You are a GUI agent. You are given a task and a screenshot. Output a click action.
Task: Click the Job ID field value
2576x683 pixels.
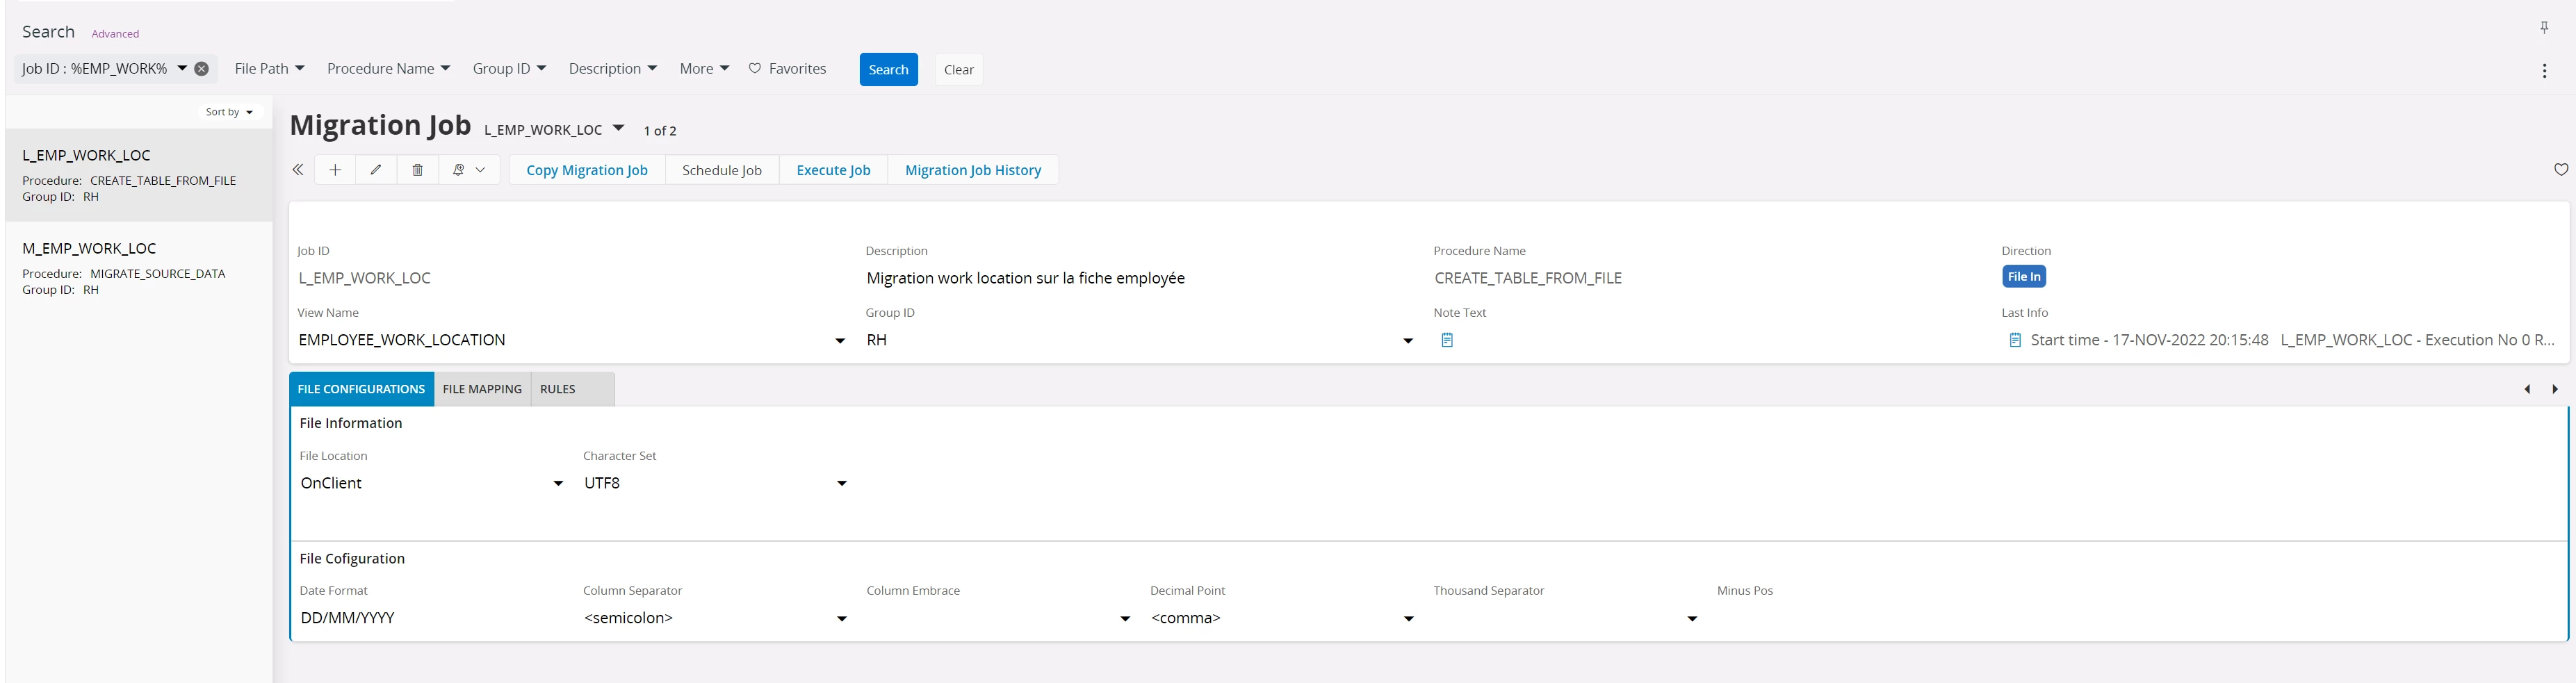[364, 278]
